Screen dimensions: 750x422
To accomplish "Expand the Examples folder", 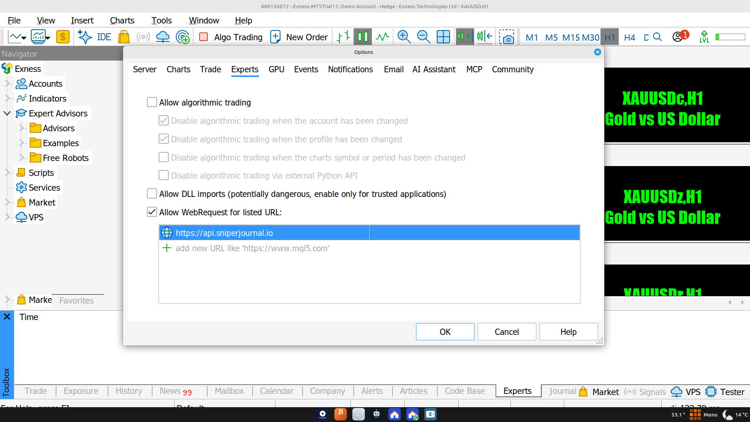I will pos(21,143).
